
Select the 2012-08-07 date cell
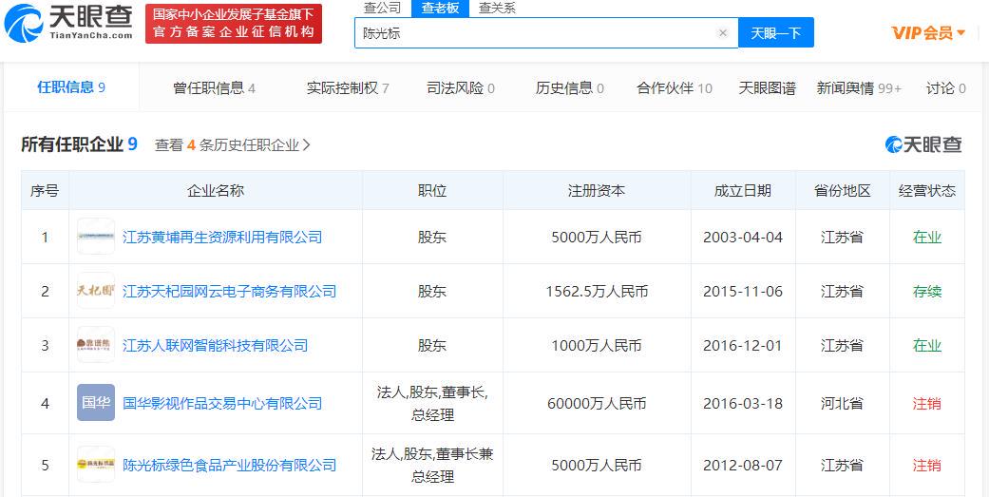coord(743,466)
